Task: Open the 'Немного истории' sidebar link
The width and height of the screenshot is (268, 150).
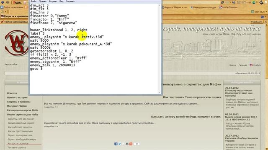Action: point(17,97)
